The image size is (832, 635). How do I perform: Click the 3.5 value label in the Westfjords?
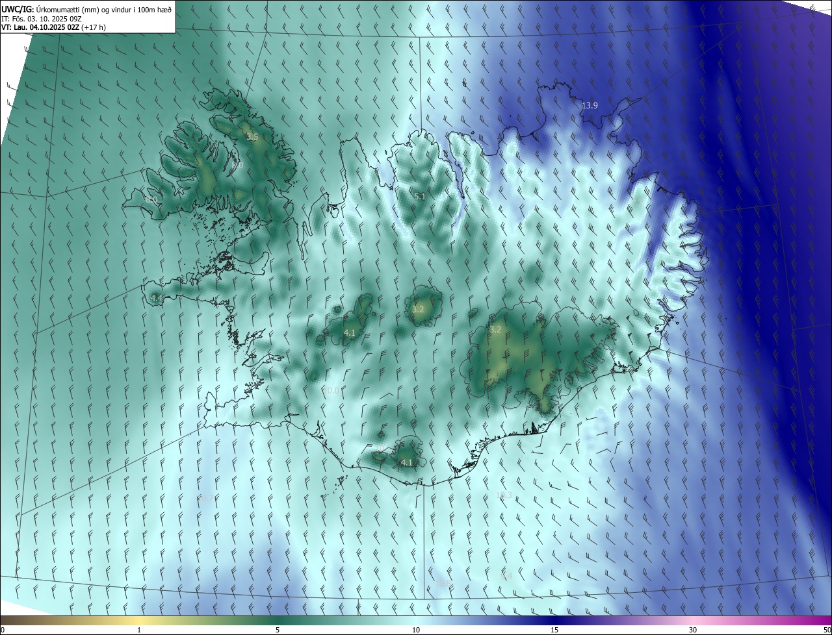pyautogui.click(x=252, y=137)
